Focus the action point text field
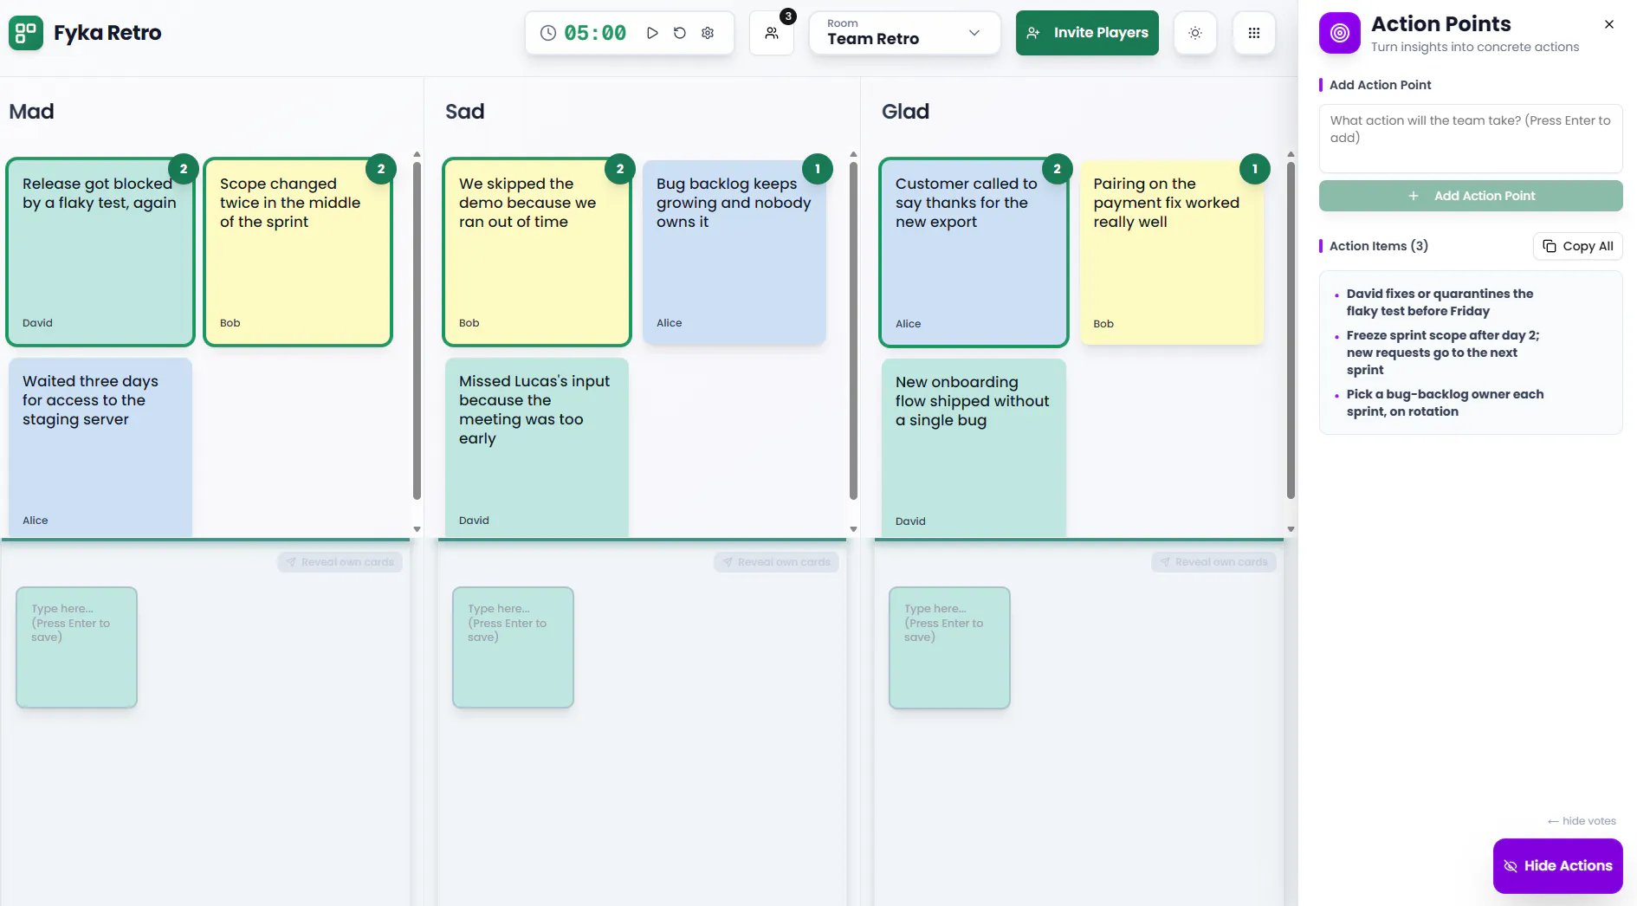The height and width of the screenshot is (906, 1637). (x=1471, y=139)
